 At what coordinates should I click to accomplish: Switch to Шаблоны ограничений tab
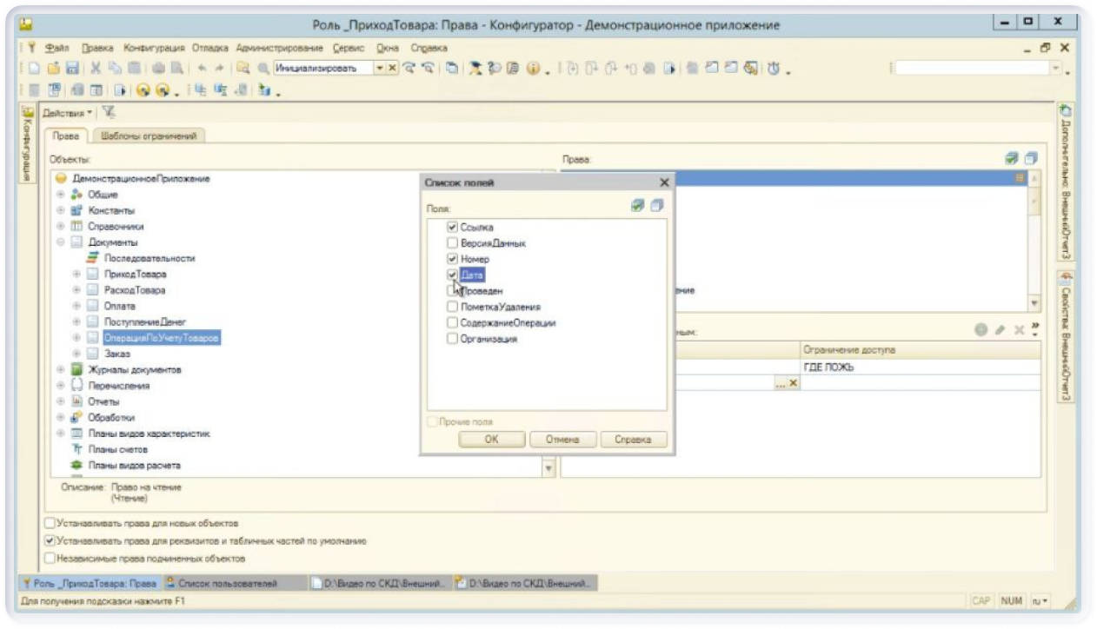[x=149, y=136]
